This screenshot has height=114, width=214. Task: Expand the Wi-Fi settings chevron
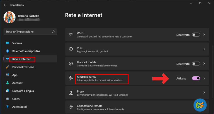[x=204, y=35]
